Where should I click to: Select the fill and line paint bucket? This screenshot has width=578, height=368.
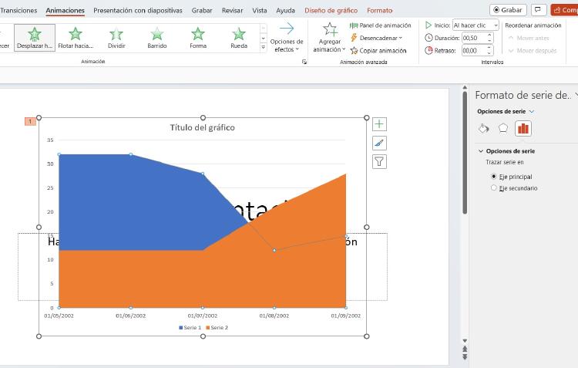click(x=484, y=128)
